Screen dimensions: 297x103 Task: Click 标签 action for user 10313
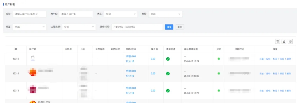tap(275, 91)
